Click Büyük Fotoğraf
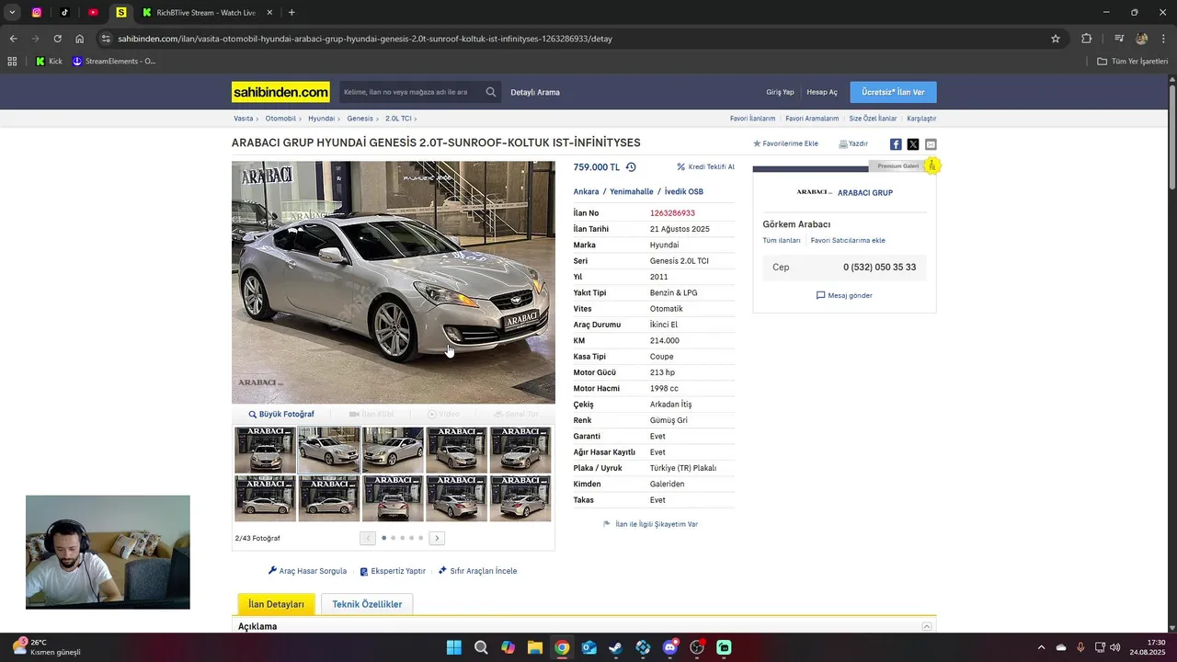This screenshot has height=662, width=1177. (281, 415)
